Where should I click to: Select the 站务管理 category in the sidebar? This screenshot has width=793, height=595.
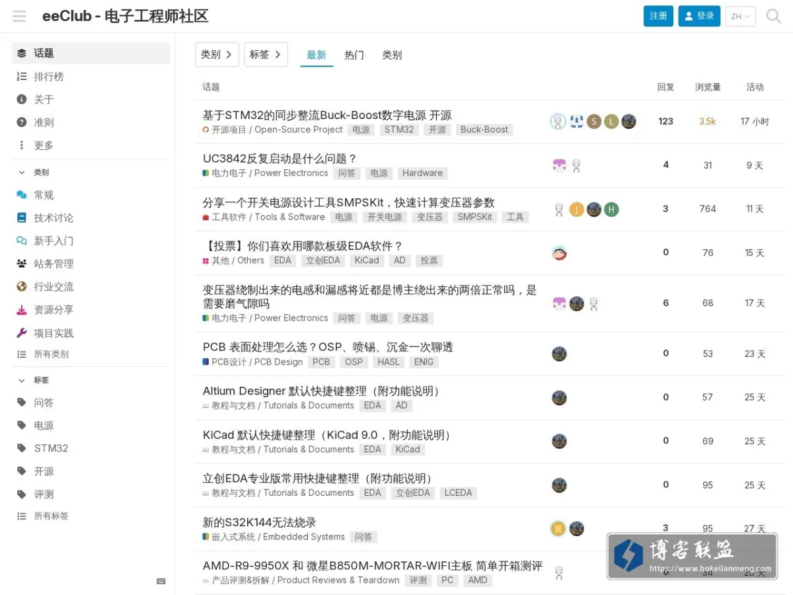click(x=91, y=264)
